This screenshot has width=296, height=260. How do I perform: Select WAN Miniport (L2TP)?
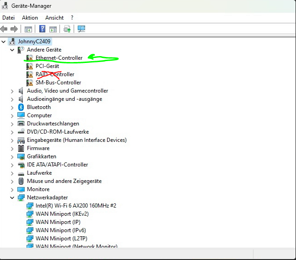[61, 239]
